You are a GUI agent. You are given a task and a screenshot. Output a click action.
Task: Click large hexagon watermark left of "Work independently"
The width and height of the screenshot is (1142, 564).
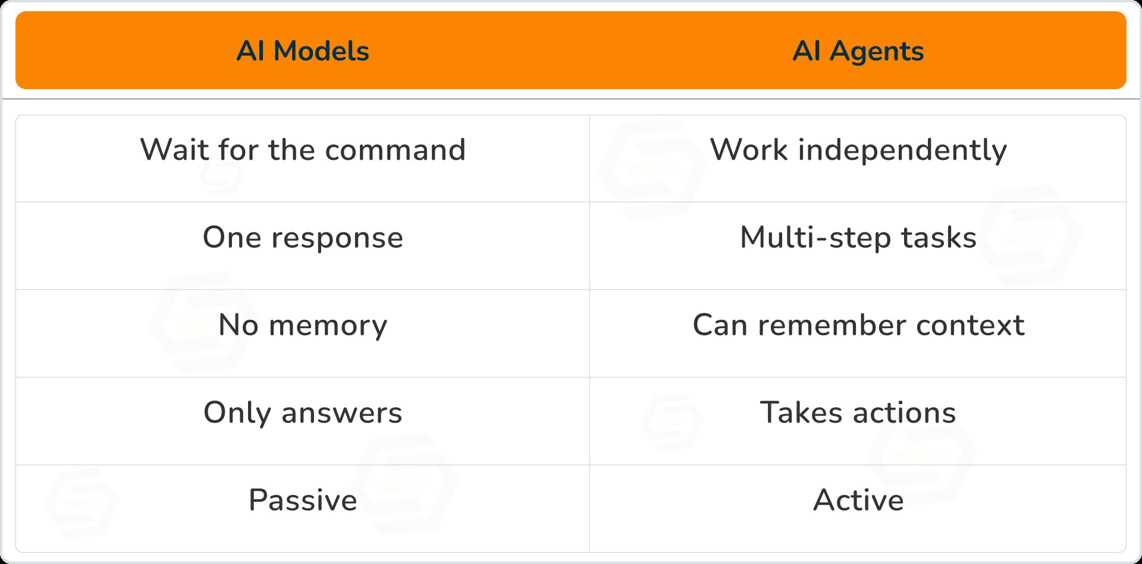click(x=652, y=169)
